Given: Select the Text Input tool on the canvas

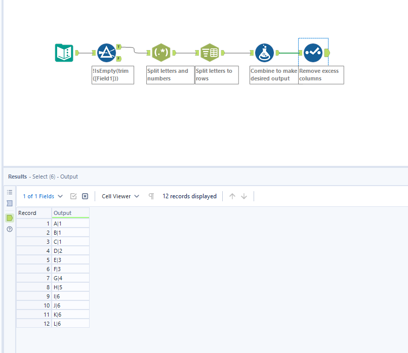Looking at the screenshot, I should click(x=64, y=52).
